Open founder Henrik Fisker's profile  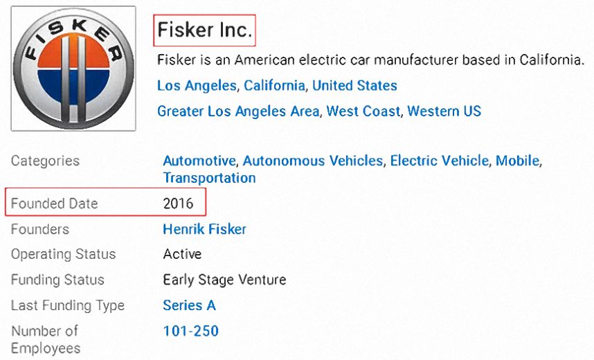[204, 229]
